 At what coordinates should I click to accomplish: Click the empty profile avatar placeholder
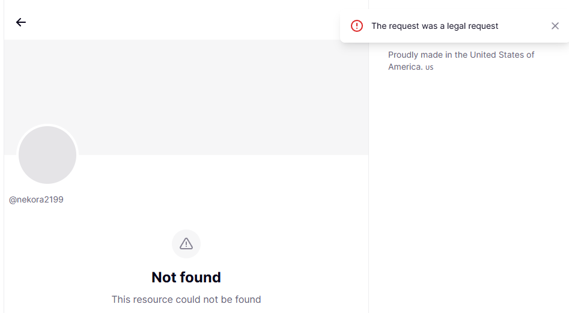[47, 155]
